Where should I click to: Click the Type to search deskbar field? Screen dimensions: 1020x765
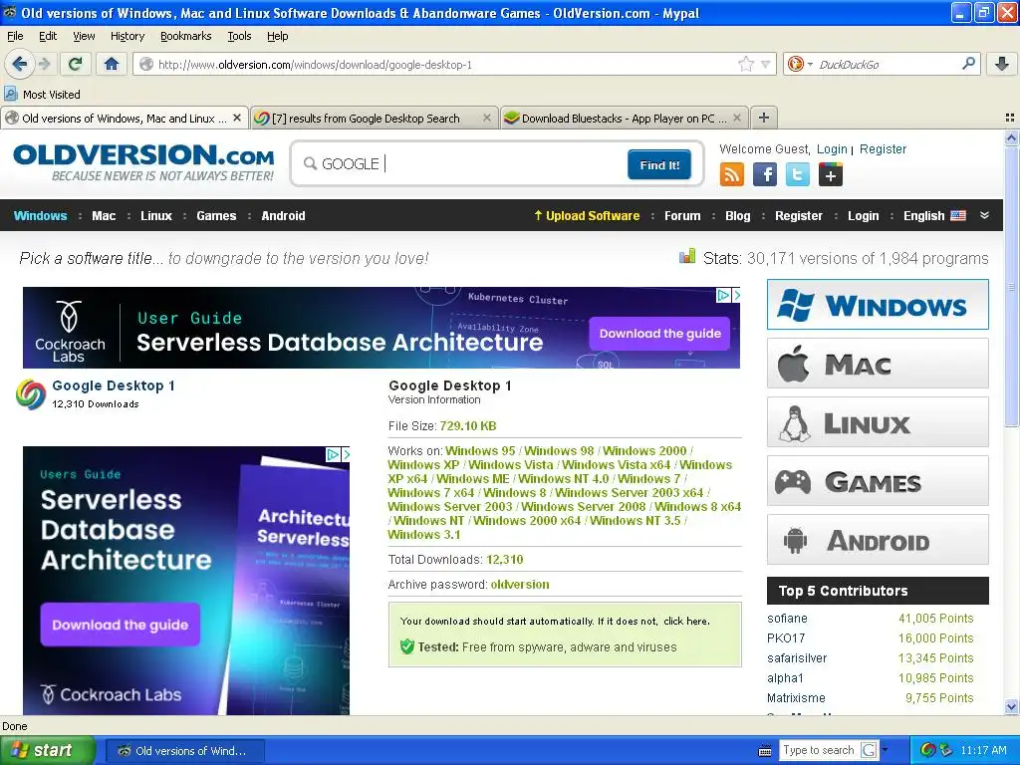[819, 750]
